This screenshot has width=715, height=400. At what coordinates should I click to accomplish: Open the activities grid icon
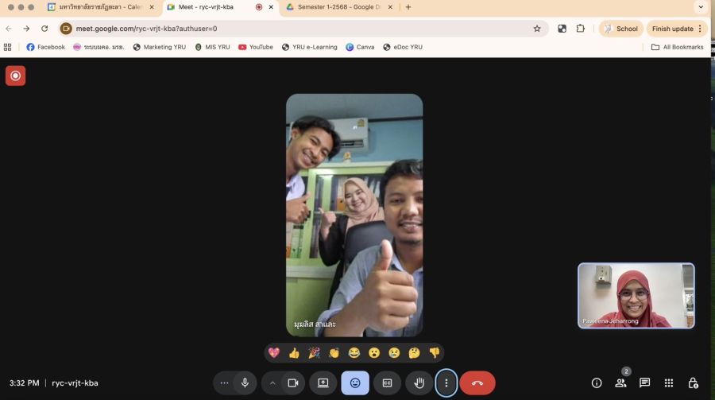pos(669,383)
